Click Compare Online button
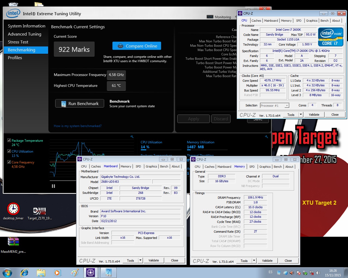The width and height of the screenshot is (348, 278). (x=137, y=46)
